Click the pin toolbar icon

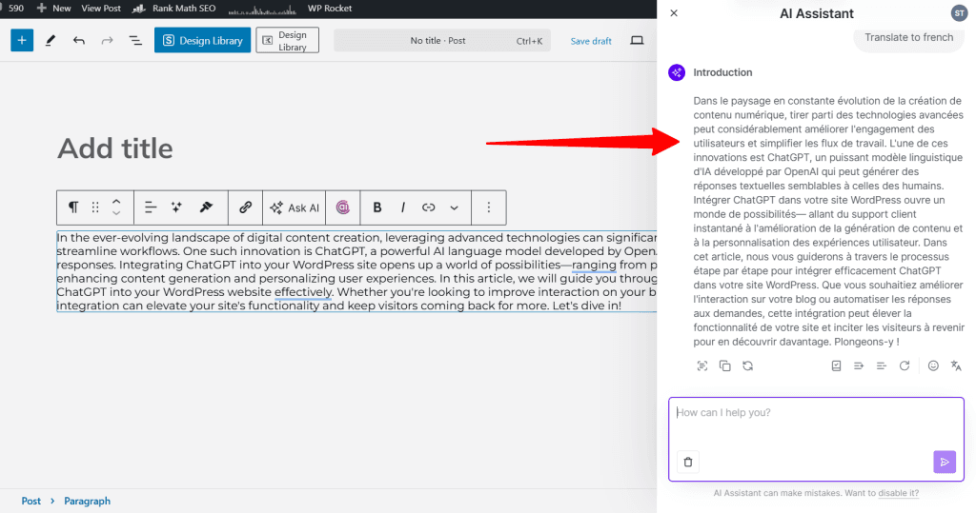(206, 207)
